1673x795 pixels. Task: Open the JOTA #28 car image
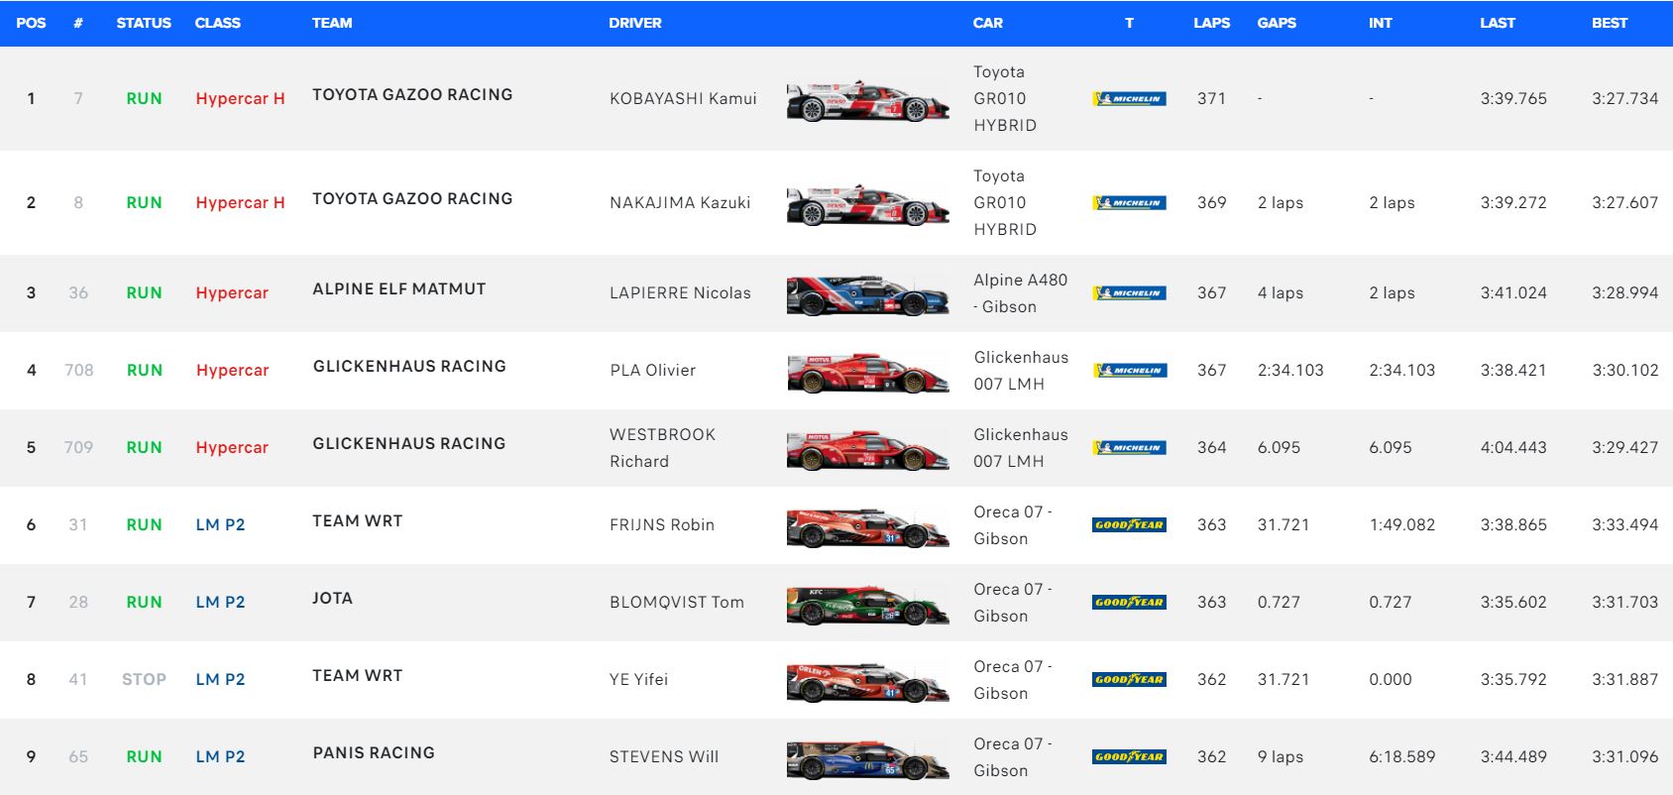[x=867, y=605]
